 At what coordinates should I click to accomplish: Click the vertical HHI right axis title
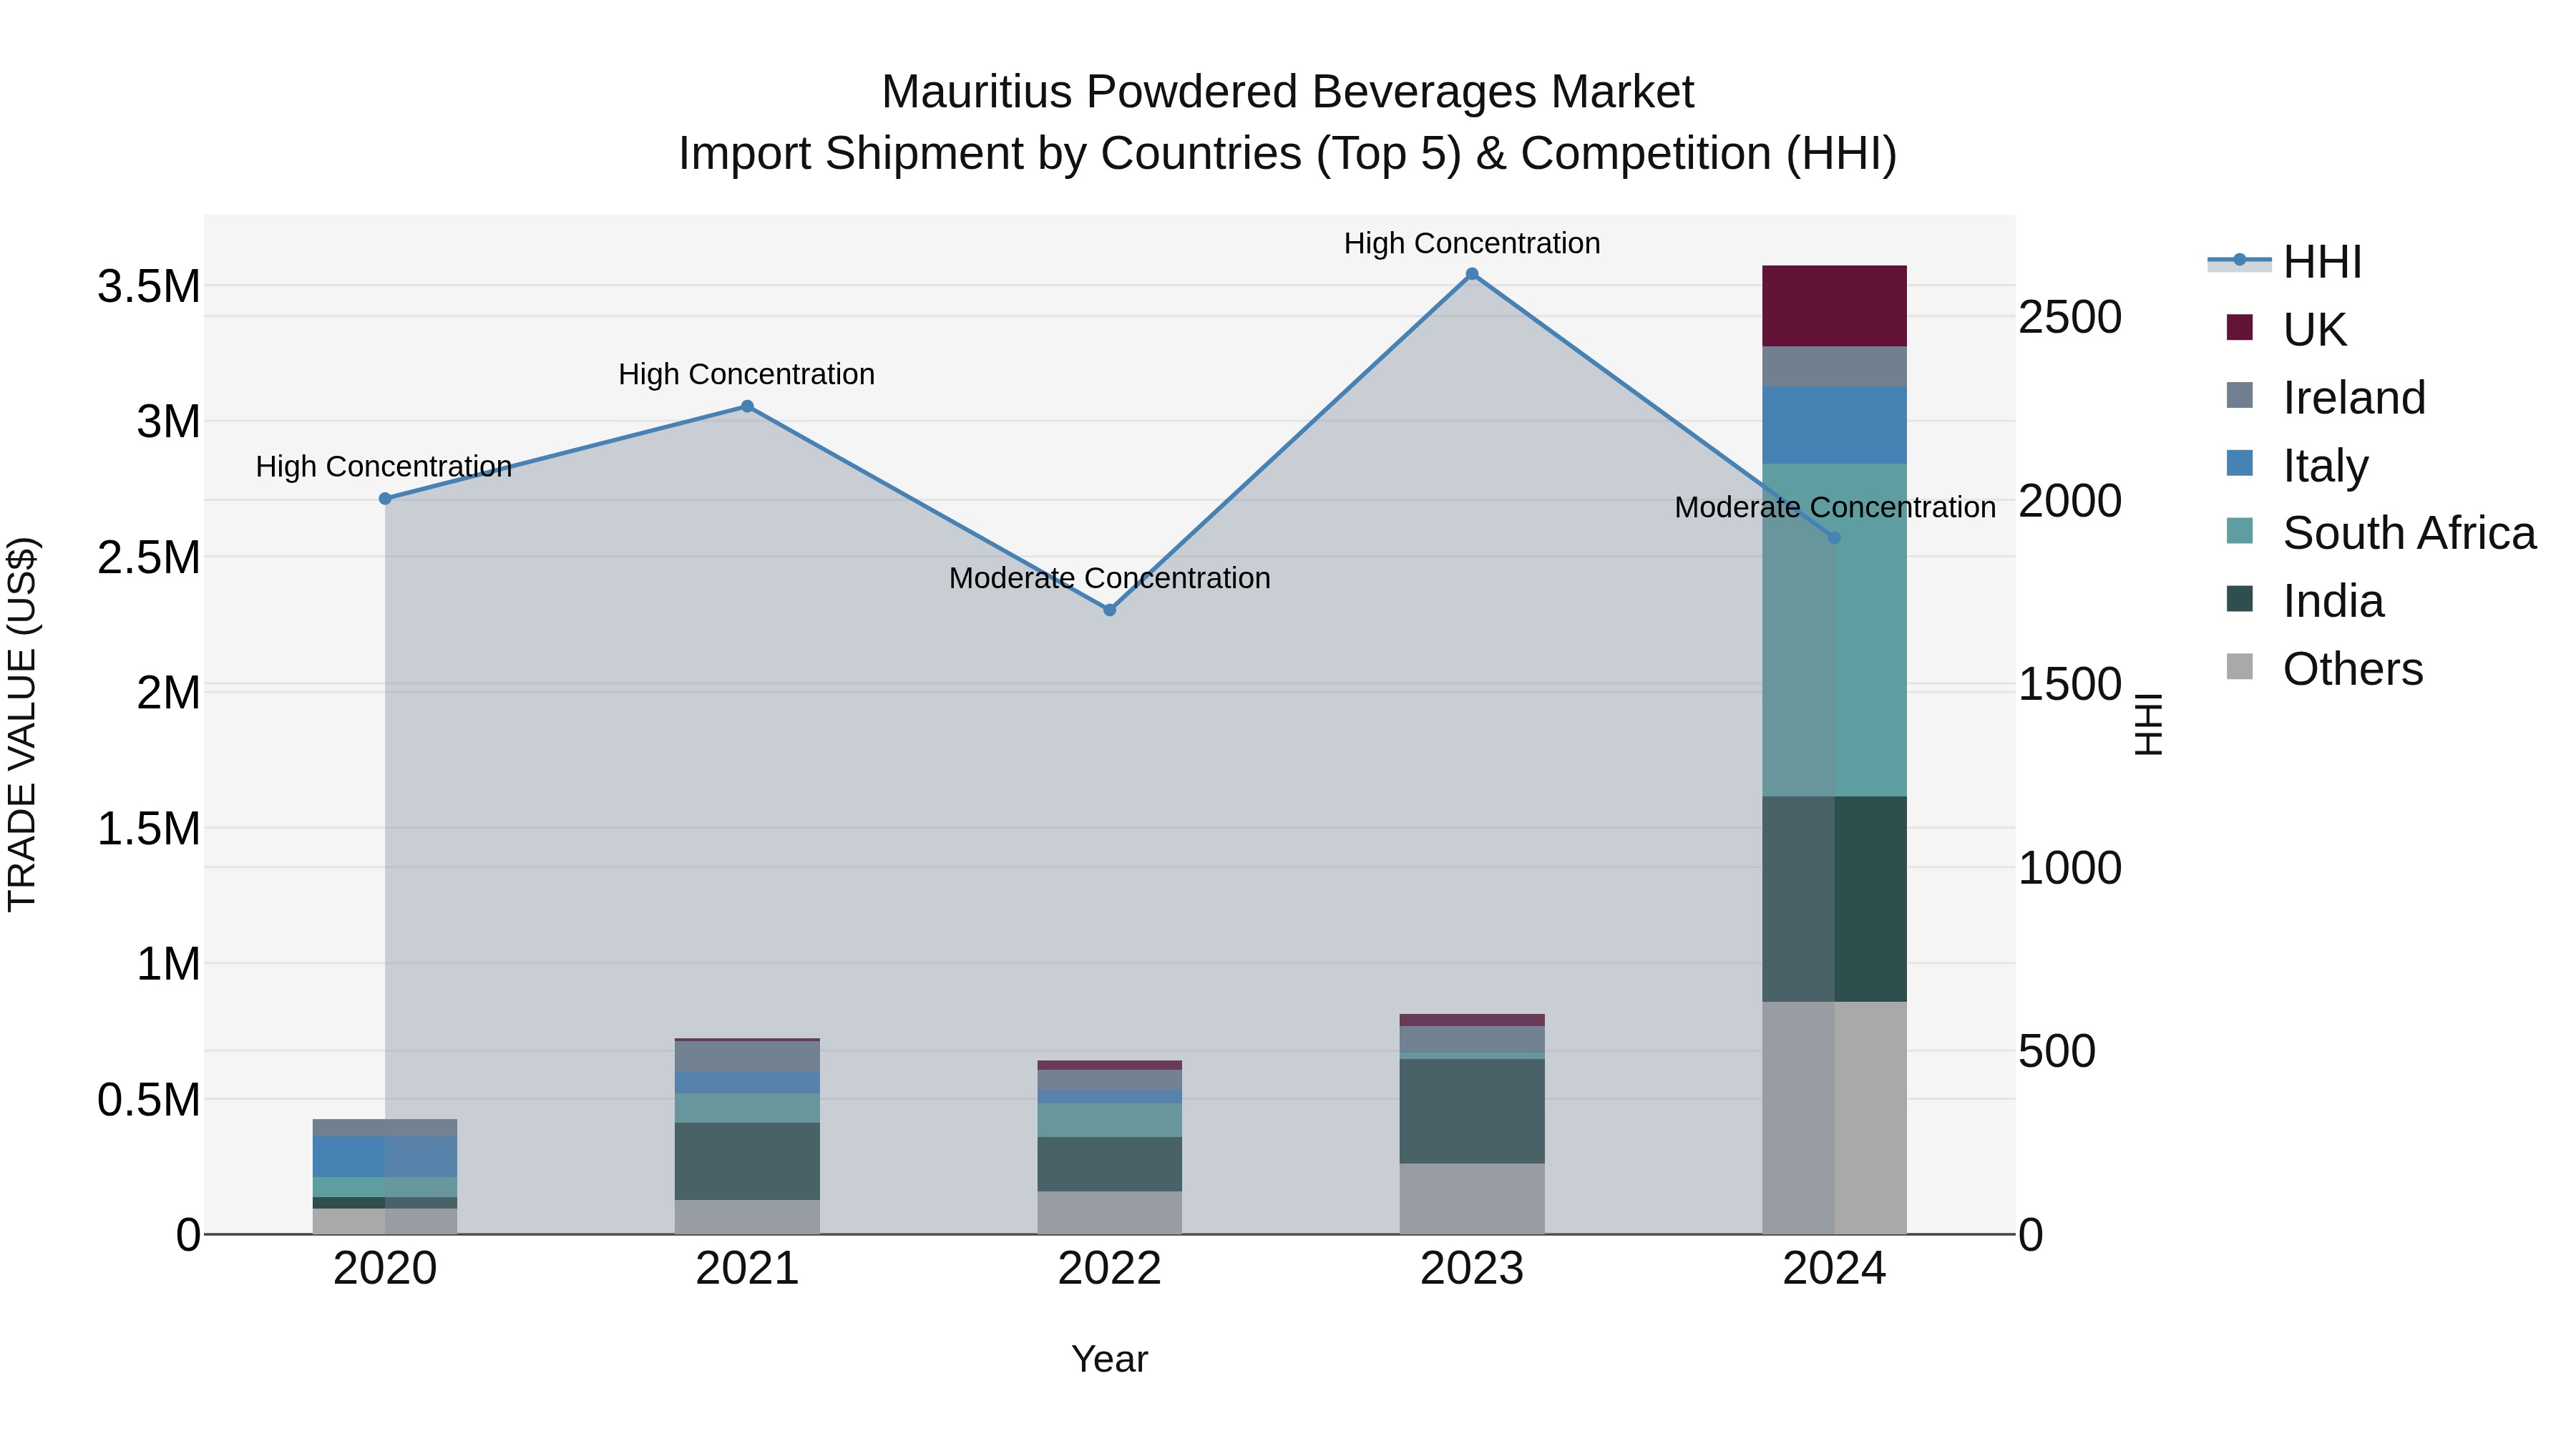coord(2148,724)
